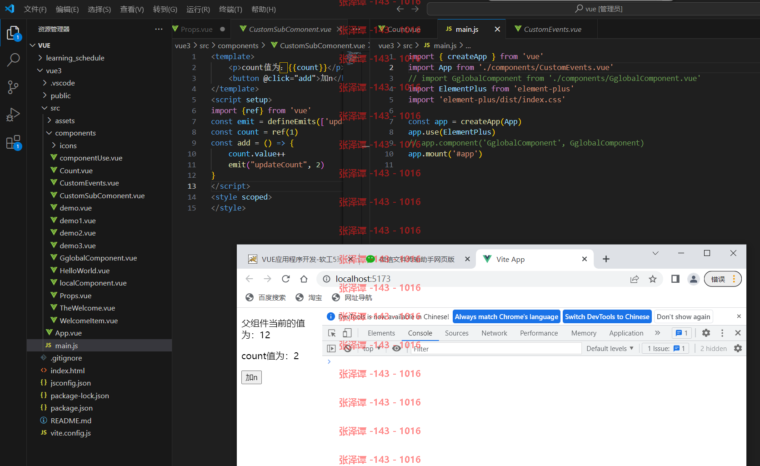760x466 pixels.
Task: Switch to CustomEvents.vue editor tab
Action: tap(553, 29)
